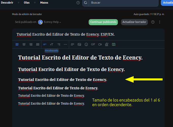Open the Mazos menu item

44,3
